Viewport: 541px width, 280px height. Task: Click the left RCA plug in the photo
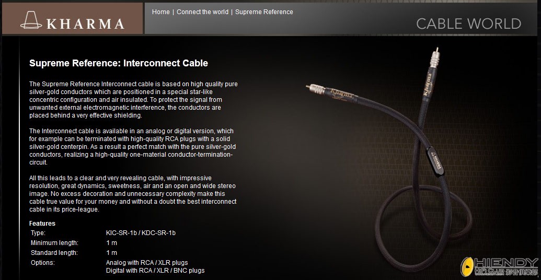click(315, 89)
